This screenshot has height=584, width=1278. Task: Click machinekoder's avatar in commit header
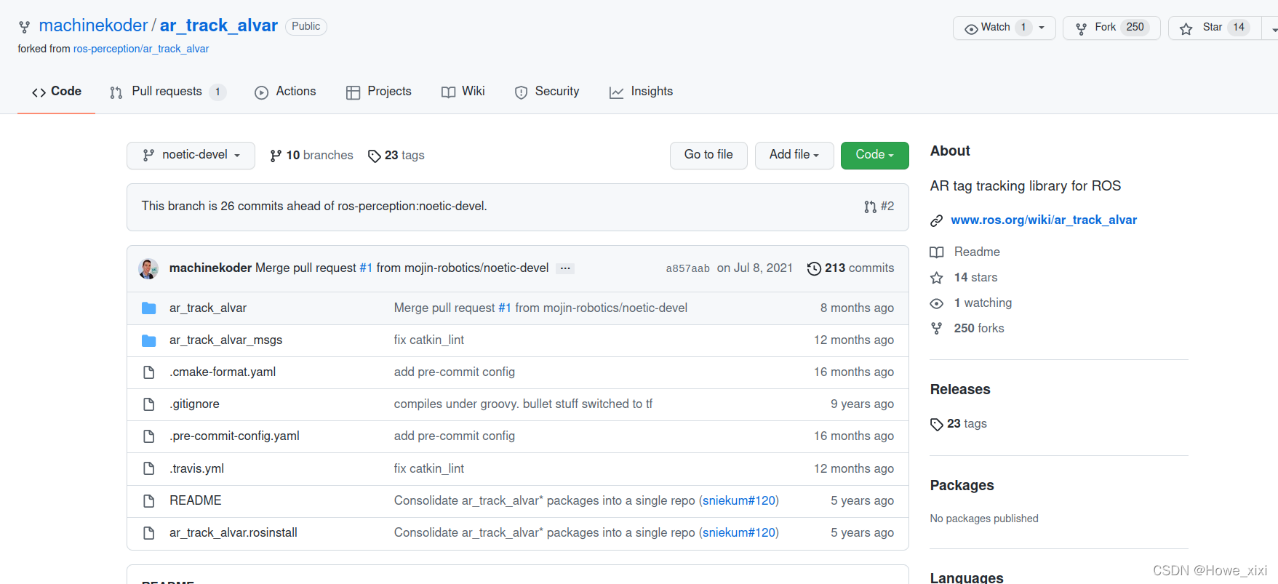pos(148,268)
